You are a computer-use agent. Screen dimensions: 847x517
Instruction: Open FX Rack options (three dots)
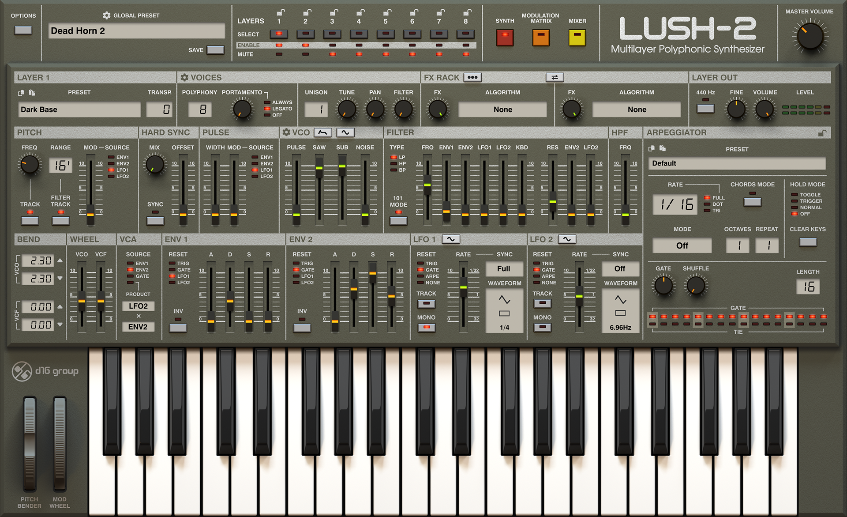(x=472, y=77)
